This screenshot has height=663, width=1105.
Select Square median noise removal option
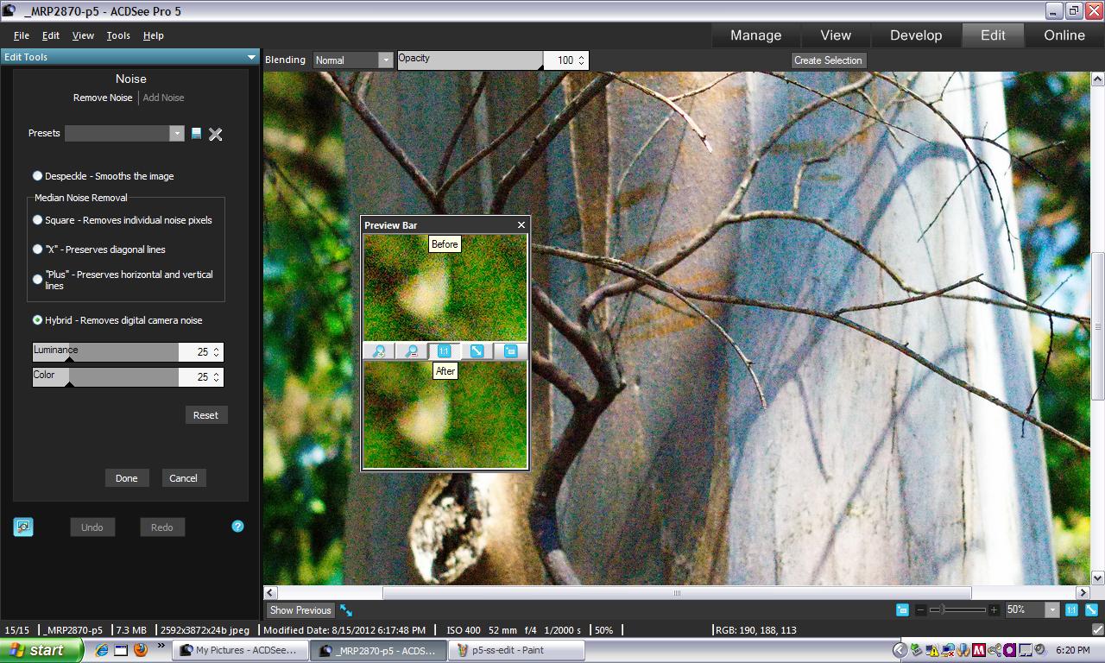(x=38, y=220)
